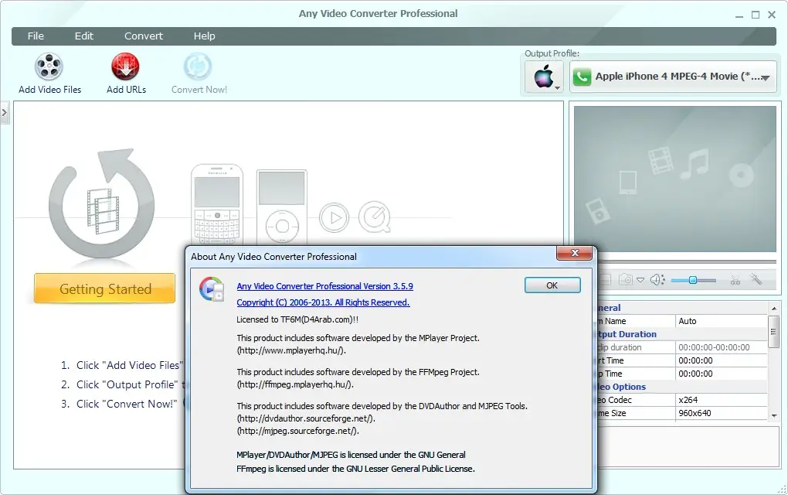
Task: Click the Copyright 2006-2013 link
Action: pyautogui.click(x=323, y=302)
